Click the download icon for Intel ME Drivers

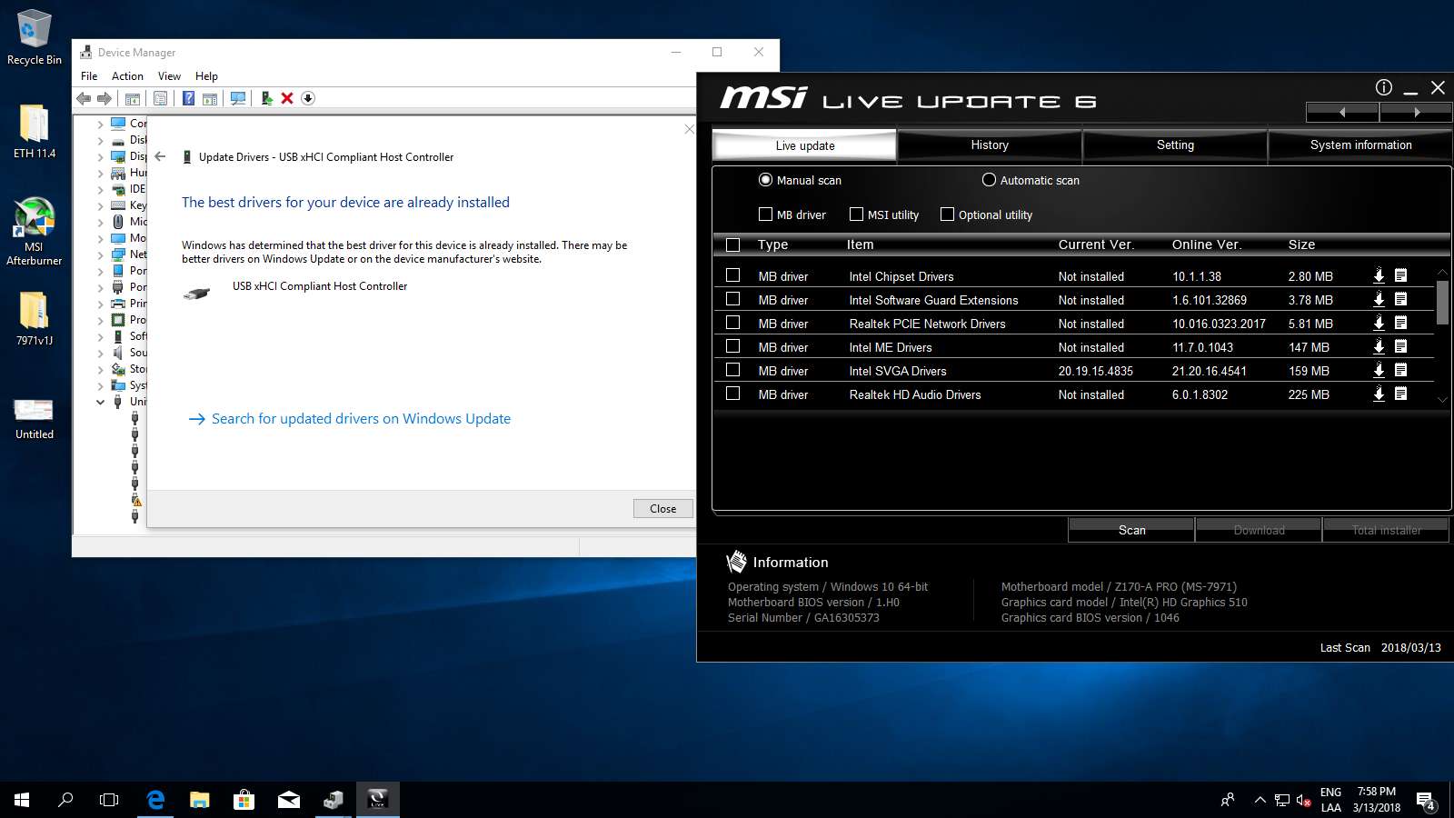click(x=1379, y=346)
